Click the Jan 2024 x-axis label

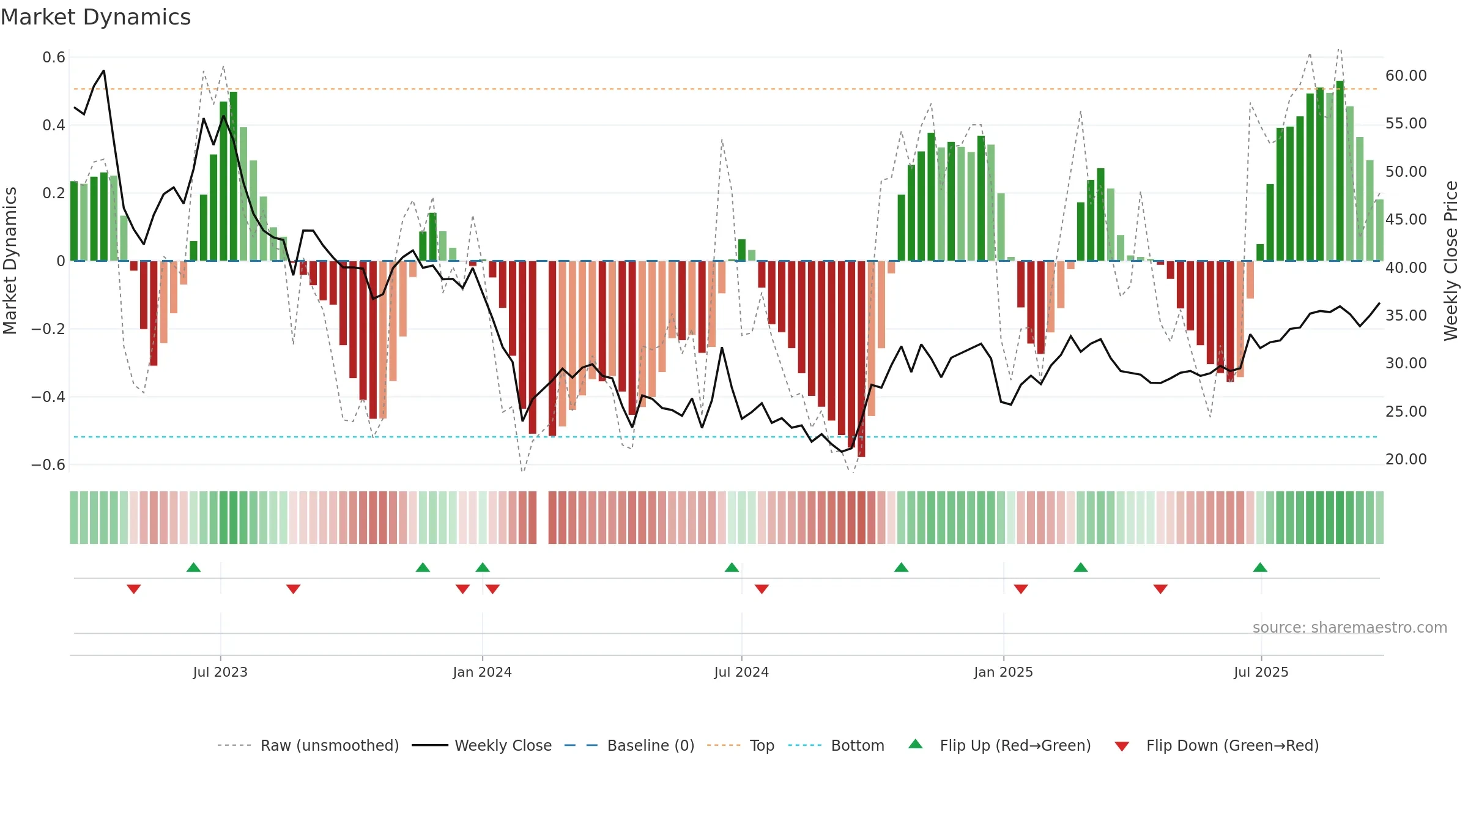coord(482,672)
